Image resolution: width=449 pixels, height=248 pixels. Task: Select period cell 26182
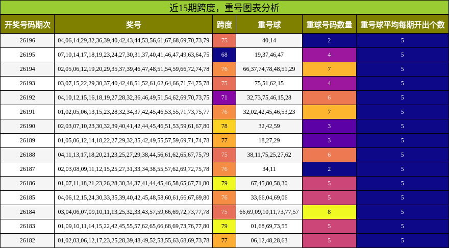[x=27, y=240]
